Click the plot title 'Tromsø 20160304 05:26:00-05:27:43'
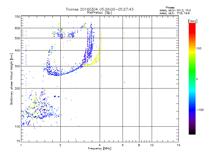210x158 pixels. pyautogui.click(x=99, y=9)
